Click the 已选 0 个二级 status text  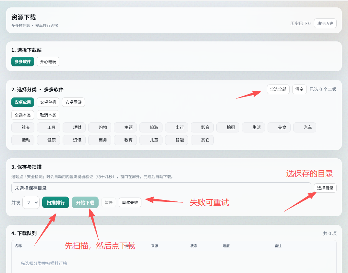pyautogui.click(x=323, y=89)
